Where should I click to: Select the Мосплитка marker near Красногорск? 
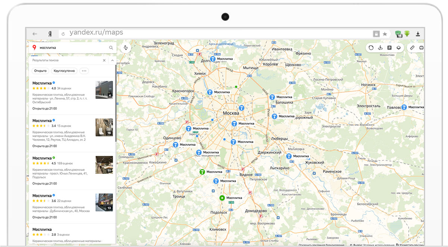210,92
